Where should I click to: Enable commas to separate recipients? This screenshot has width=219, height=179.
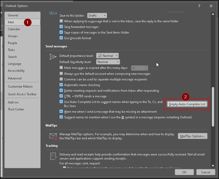coord(61,79)
